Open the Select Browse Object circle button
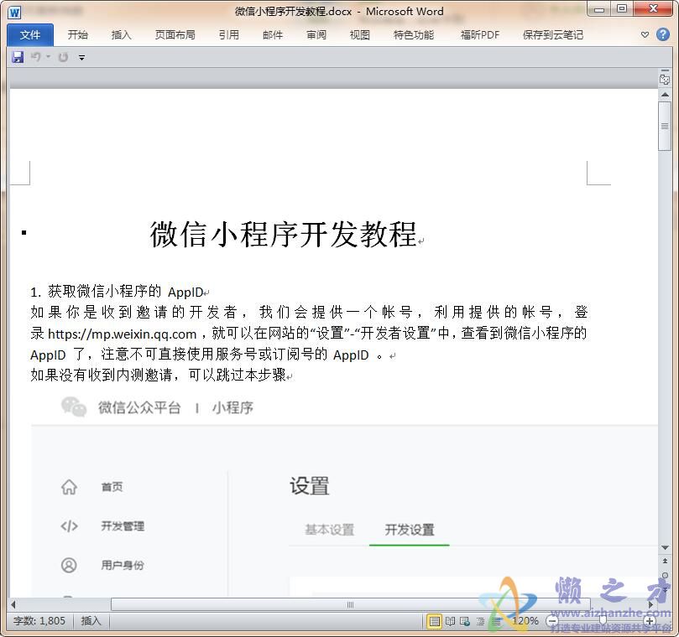This screenshot has width=679, height=637. pyautogui.click(x=665, y=575)
